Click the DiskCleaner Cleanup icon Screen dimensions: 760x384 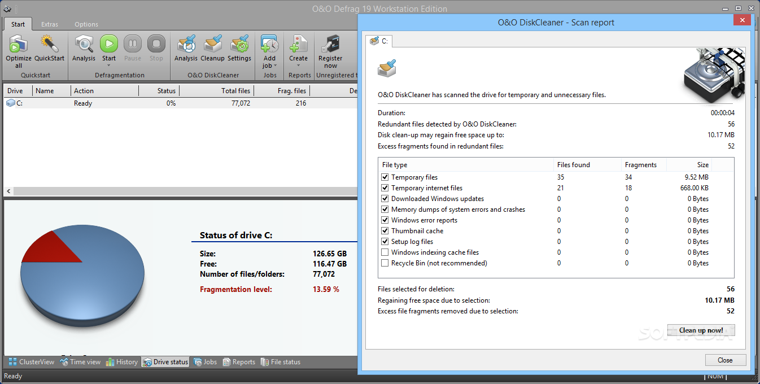212,44
